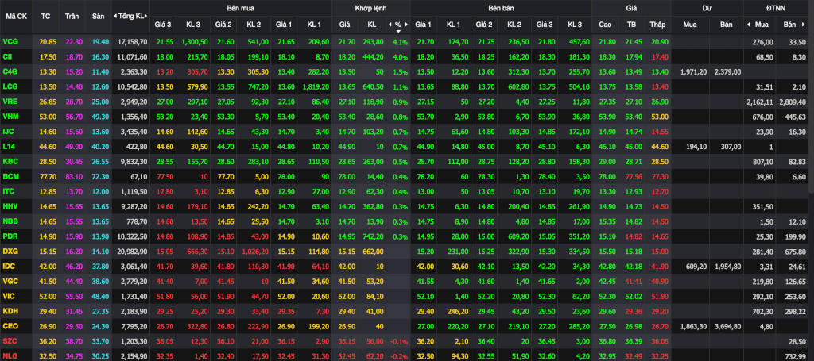Open the PDR ticker symbol
This screenshot has width=814, height=361.
click(x=10, y=236)
